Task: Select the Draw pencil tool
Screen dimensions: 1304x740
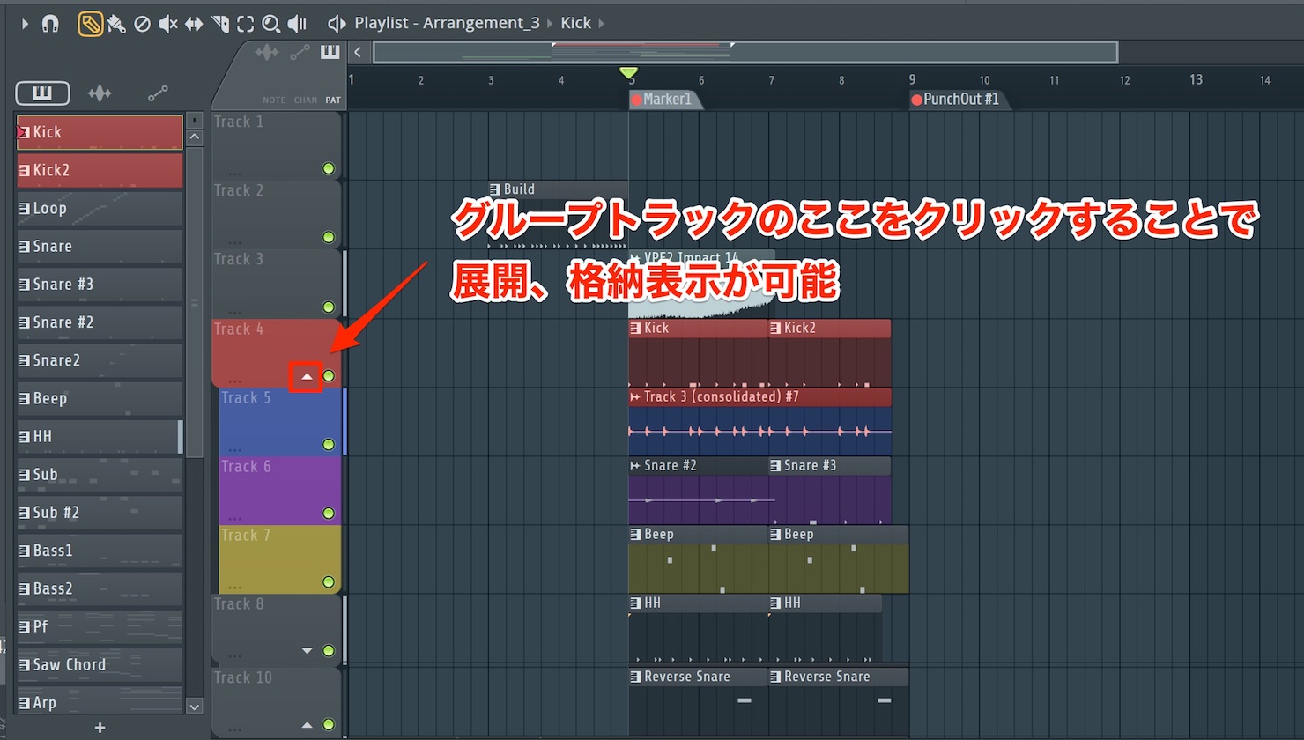Action: [x=90, y=24]
